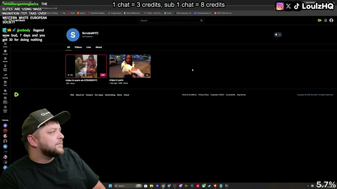337x189 pixels.
Task: Switch to the About tab
Action: pyautogui.click(x=99, y=47)
